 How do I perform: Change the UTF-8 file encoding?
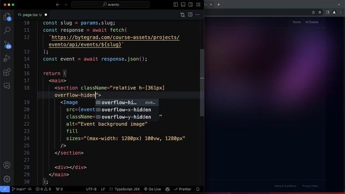[x=91, y=189]
